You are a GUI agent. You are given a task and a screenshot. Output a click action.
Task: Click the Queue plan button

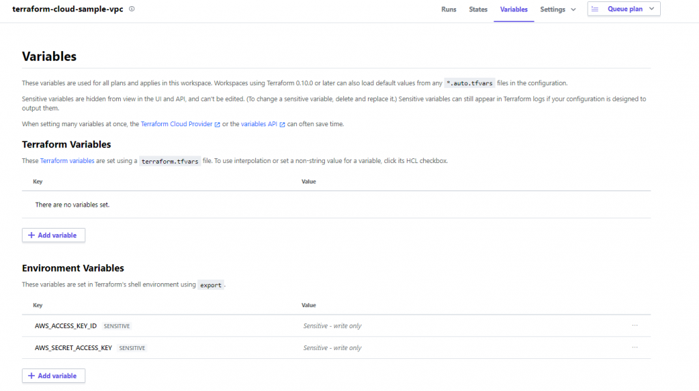click(x=624, y=9)
